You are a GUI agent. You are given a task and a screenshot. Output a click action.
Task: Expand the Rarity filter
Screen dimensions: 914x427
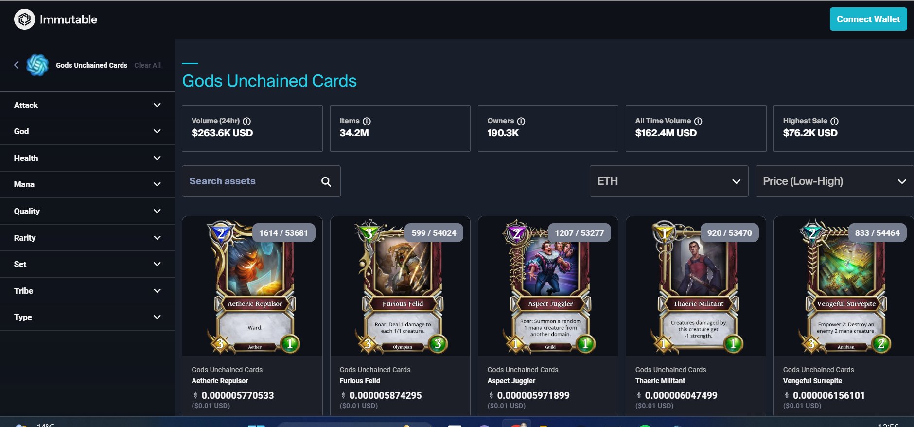point(88,238)
